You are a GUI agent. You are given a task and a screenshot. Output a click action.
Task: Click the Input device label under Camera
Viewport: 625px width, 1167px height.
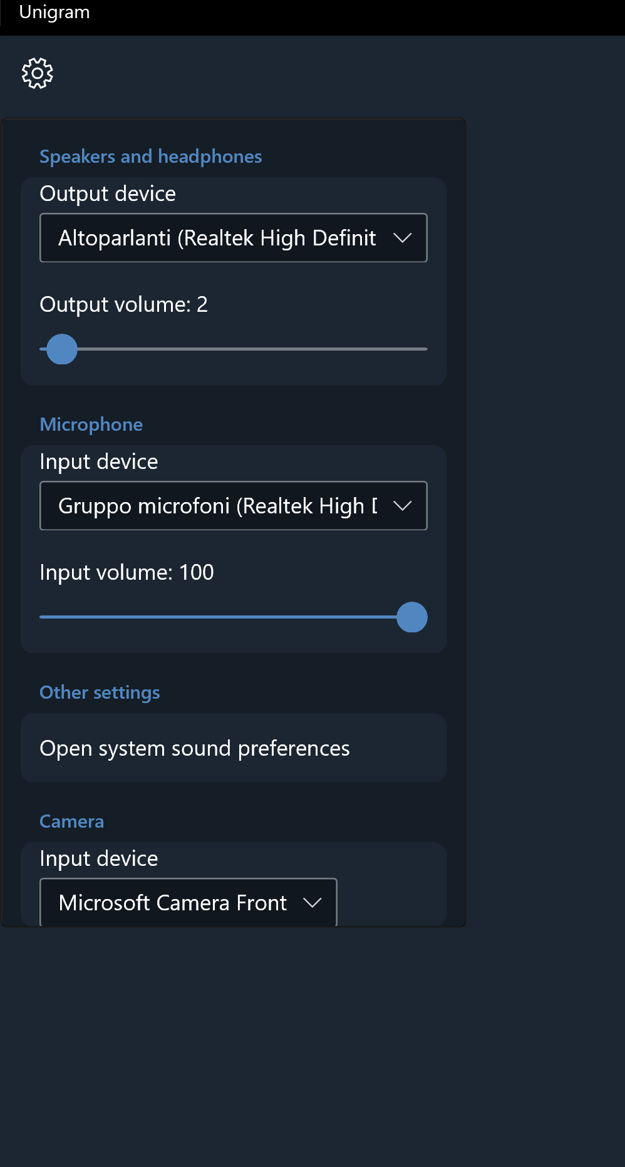pos(98,858)
